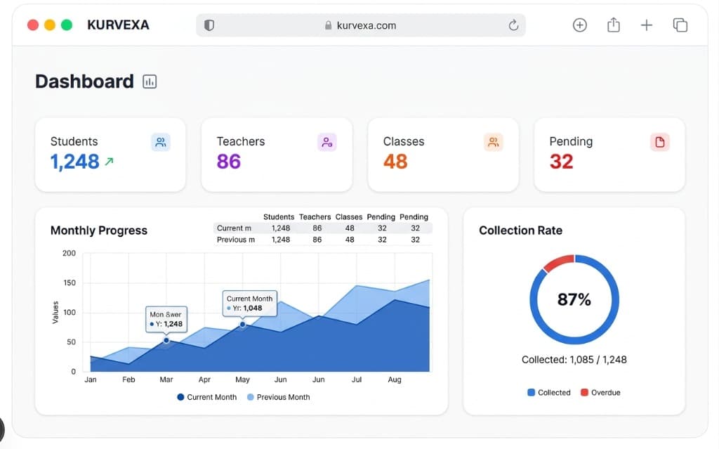This screenshot has width=719, height=449.
Task: Click the Teachers card user icon
Action: [x=327, y=143]
